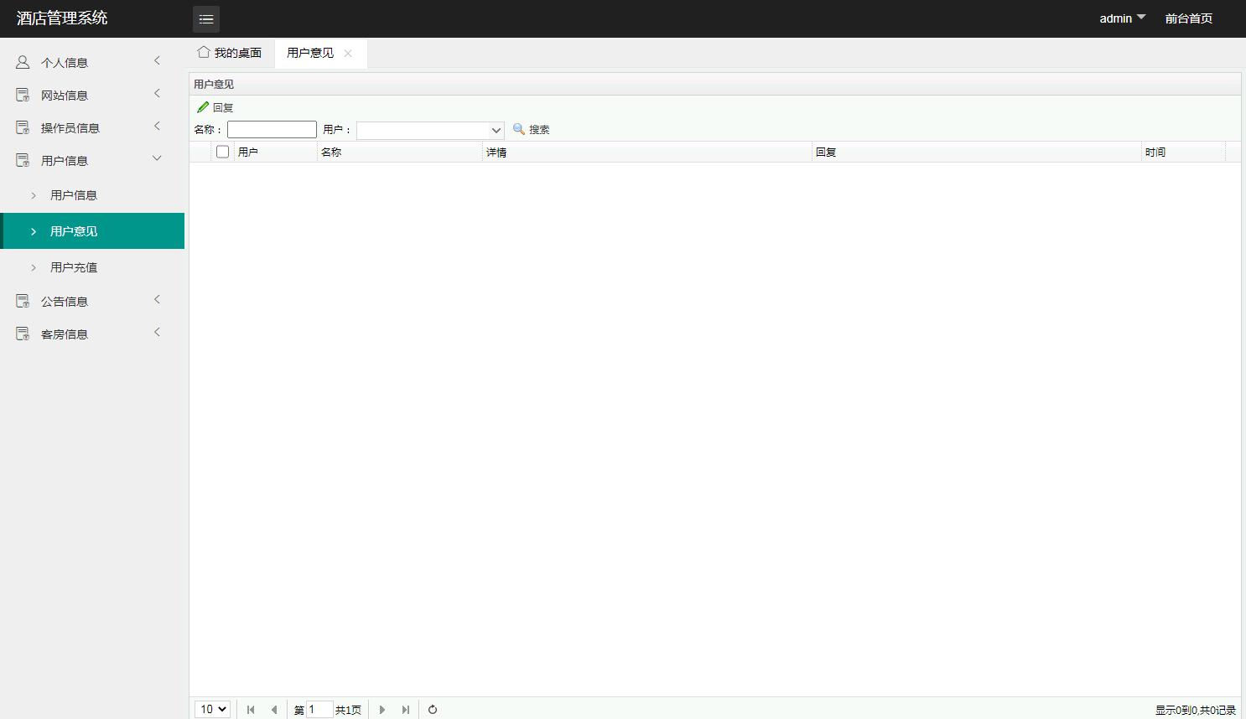Focus the page number input field
1246x719 pixels.
pyautogui.click(x=319, y=710)
